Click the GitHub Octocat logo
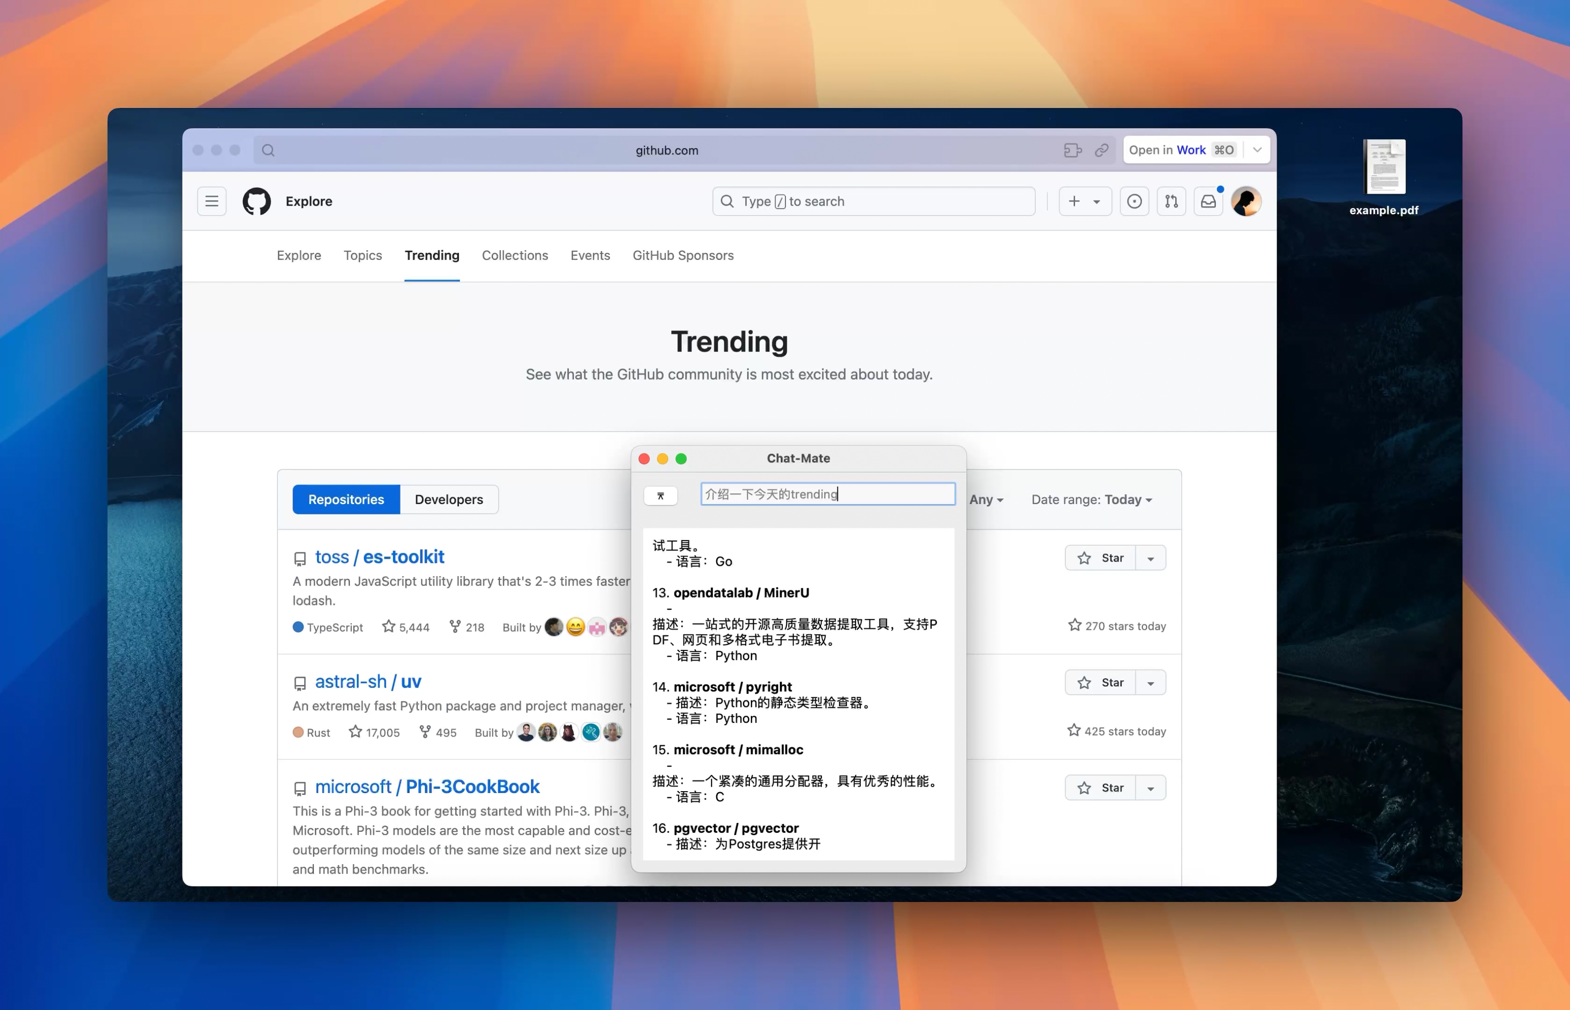Image resolution: width=1570 pixels, height=1010 pixels. (x=256, y=202)
